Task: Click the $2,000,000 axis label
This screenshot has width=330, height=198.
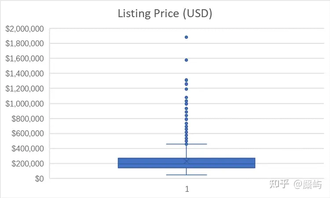Action: click(24, 29)
